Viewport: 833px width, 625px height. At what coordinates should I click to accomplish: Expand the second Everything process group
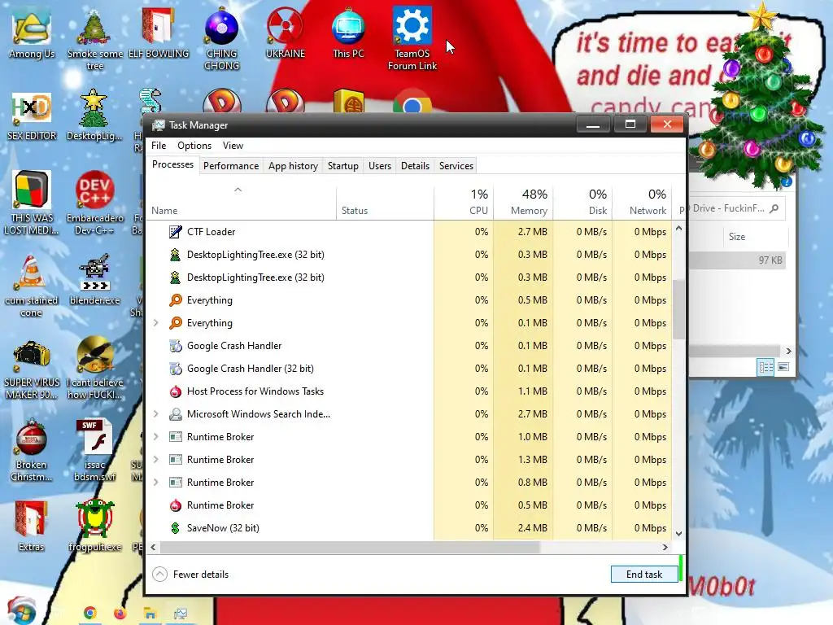tap(155, 322)
